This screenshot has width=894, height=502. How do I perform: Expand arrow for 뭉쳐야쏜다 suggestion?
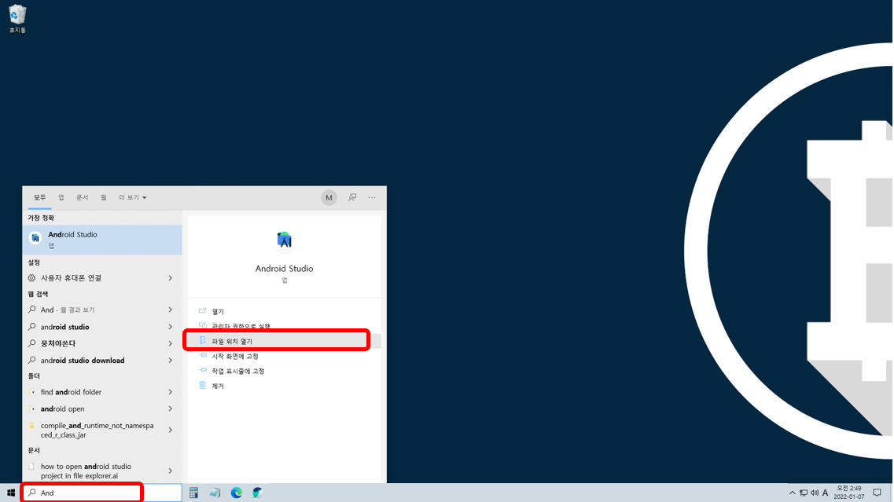coord(170,343)
